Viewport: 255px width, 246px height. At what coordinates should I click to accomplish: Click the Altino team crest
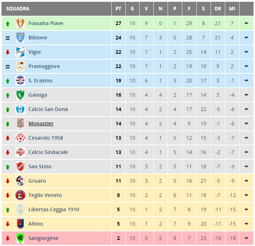tap(20, 224)
